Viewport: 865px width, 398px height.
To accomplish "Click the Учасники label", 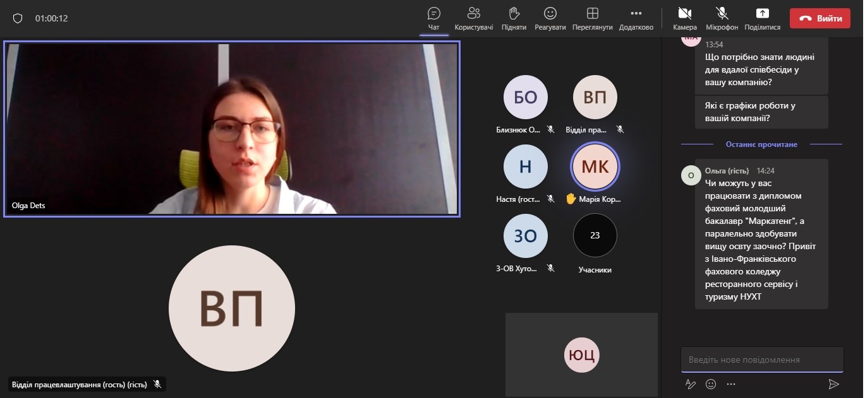I will [x=595, y=270].
